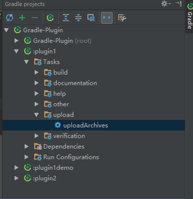The width and height of the screenshot is (193, 199).
Task: Expand the help task group
Action: (37, 94)
